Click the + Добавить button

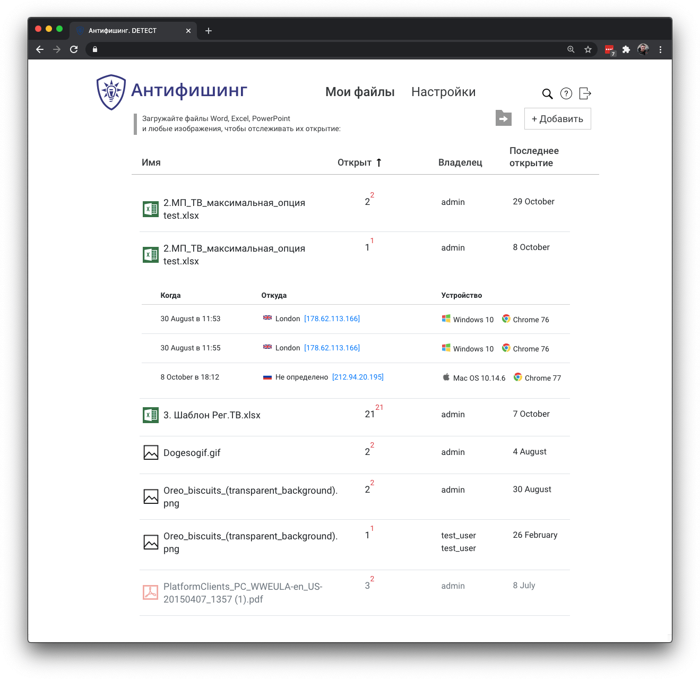point(558,119)
